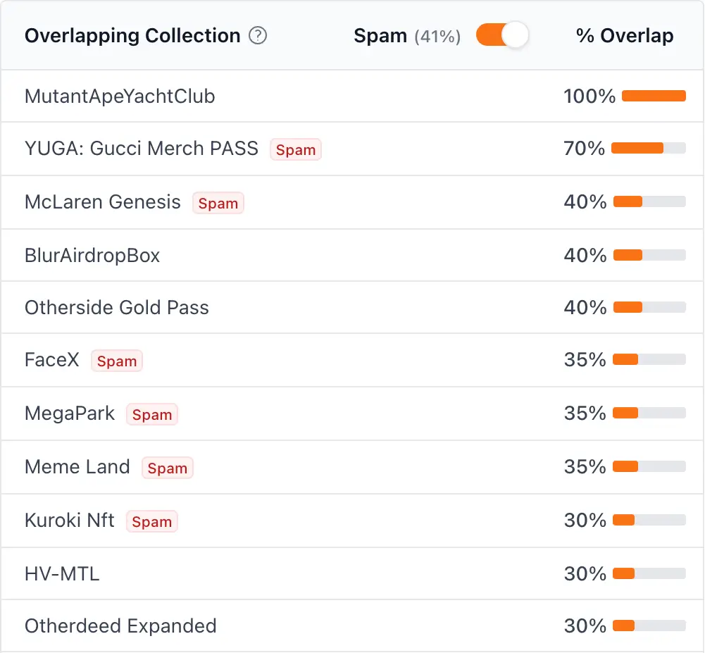
Task: Toggle the Spam filter switch off
Action: (501, 35)
